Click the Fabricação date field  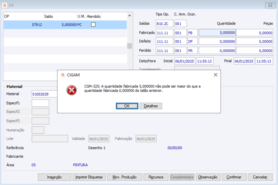click(x=146, y=139)
